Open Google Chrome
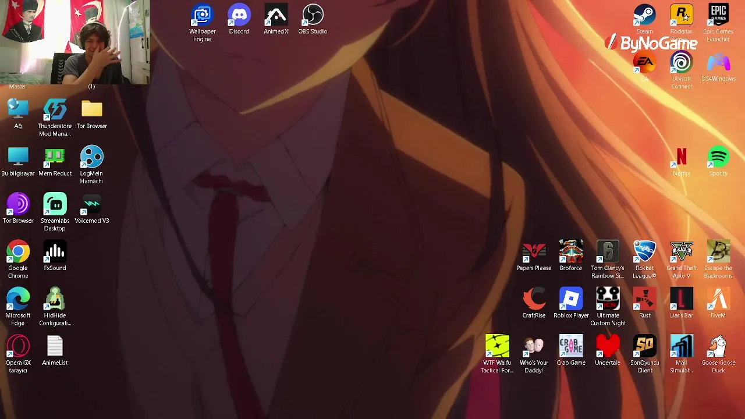Viewport: 745px width, 419px height. (18, 252)
